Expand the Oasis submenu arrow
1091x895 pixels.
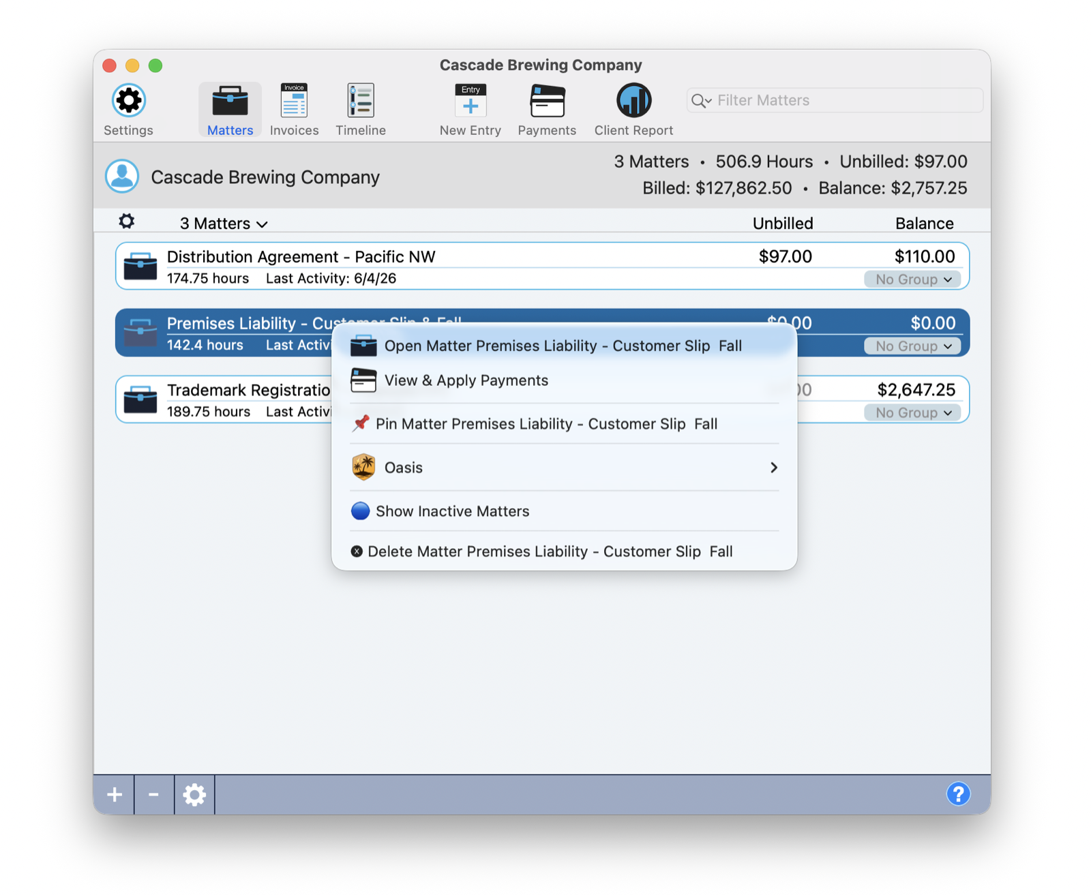[x=773, y=468]
